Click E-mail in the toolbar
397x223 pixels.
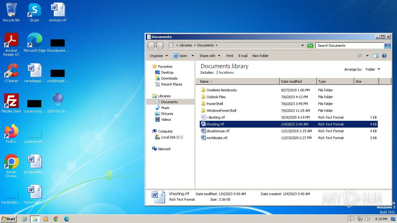point(243,56)
